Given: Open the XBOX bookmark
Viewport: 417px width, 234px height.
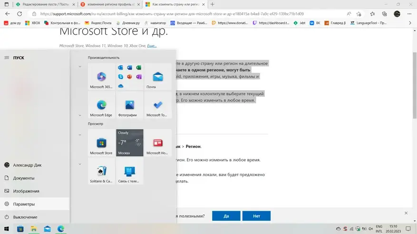Looking at the screenshot, I should pyautogui.click(x=32, y=23).
